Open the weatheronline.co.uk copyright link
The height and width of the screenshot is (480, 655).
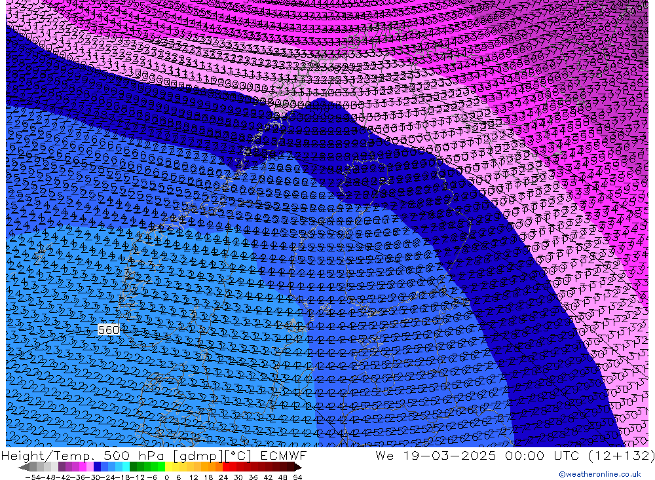[x=600, y=474]
